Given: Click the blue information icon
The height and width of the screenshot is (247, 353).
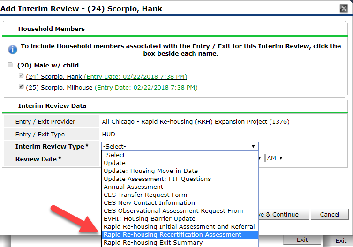Looking at the screenshot, I should [13, 50].
